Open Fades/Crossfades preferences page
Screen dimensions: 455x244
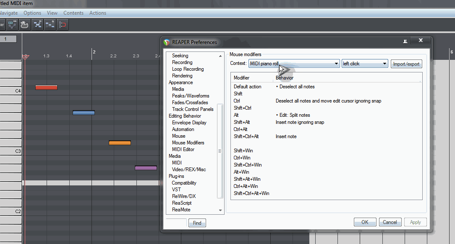pyautogui.click(x=190, y=102)
